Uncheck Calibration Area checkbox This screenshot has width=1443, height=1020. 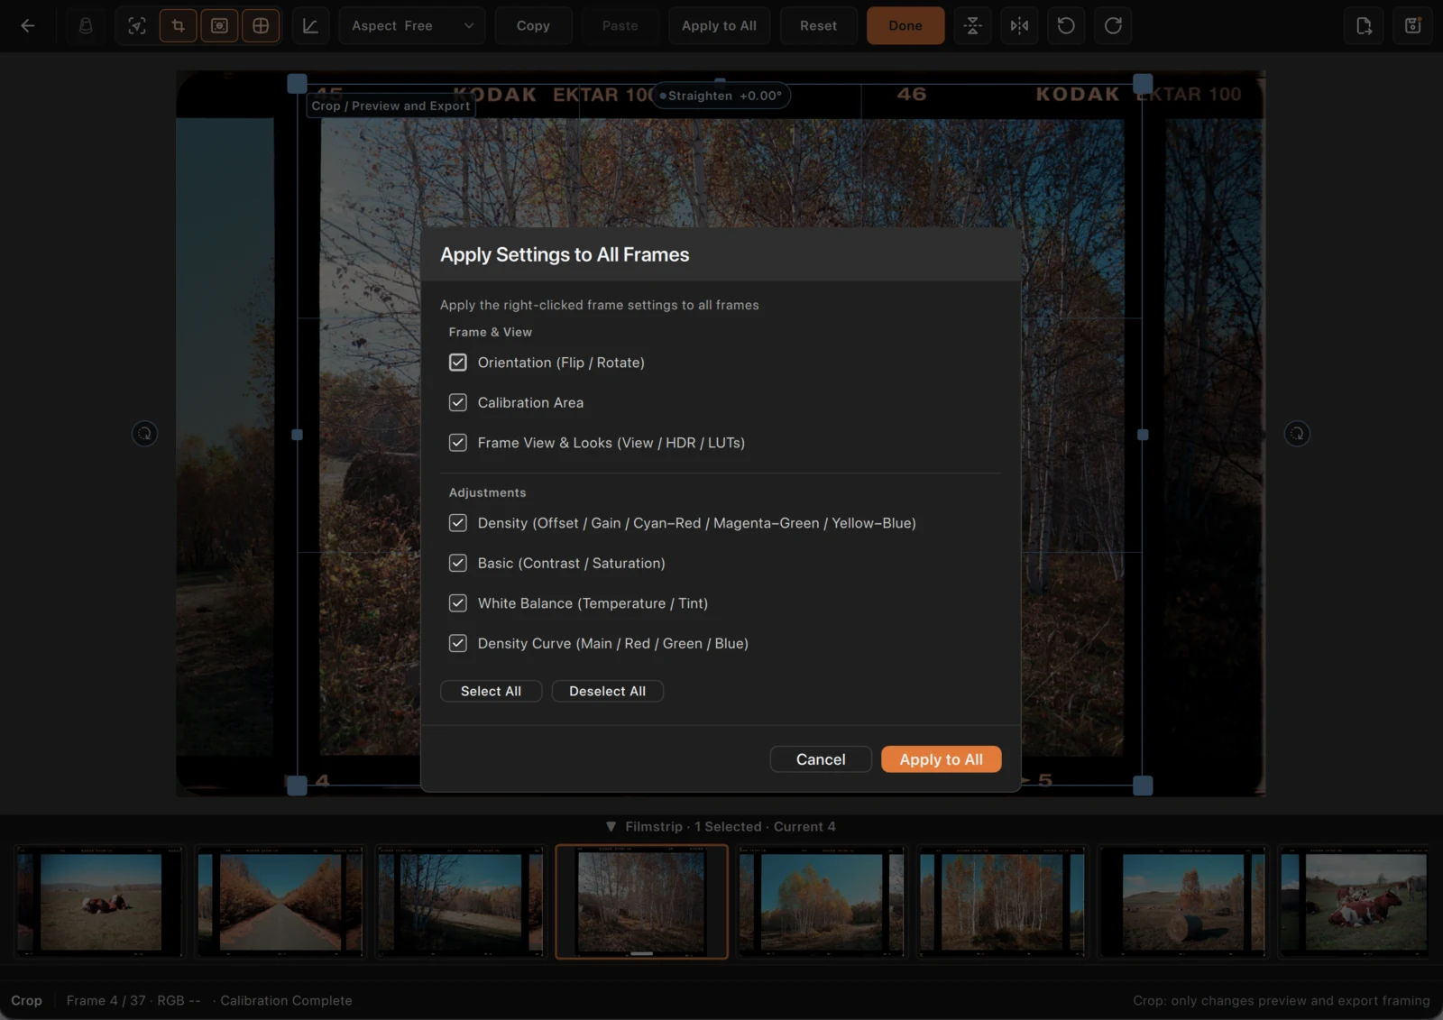458,402
